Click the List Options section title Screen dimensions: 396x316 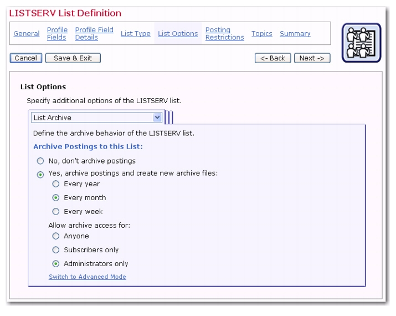click(x=43, y=87)
